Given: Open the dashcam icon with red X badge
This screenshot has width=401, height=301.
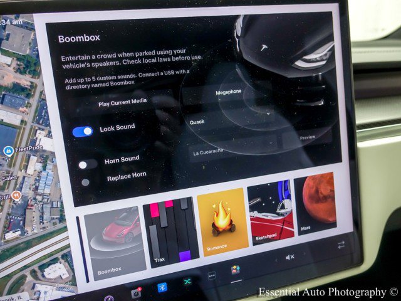Looking at the screenshot, I should click(x=136, y=293).
